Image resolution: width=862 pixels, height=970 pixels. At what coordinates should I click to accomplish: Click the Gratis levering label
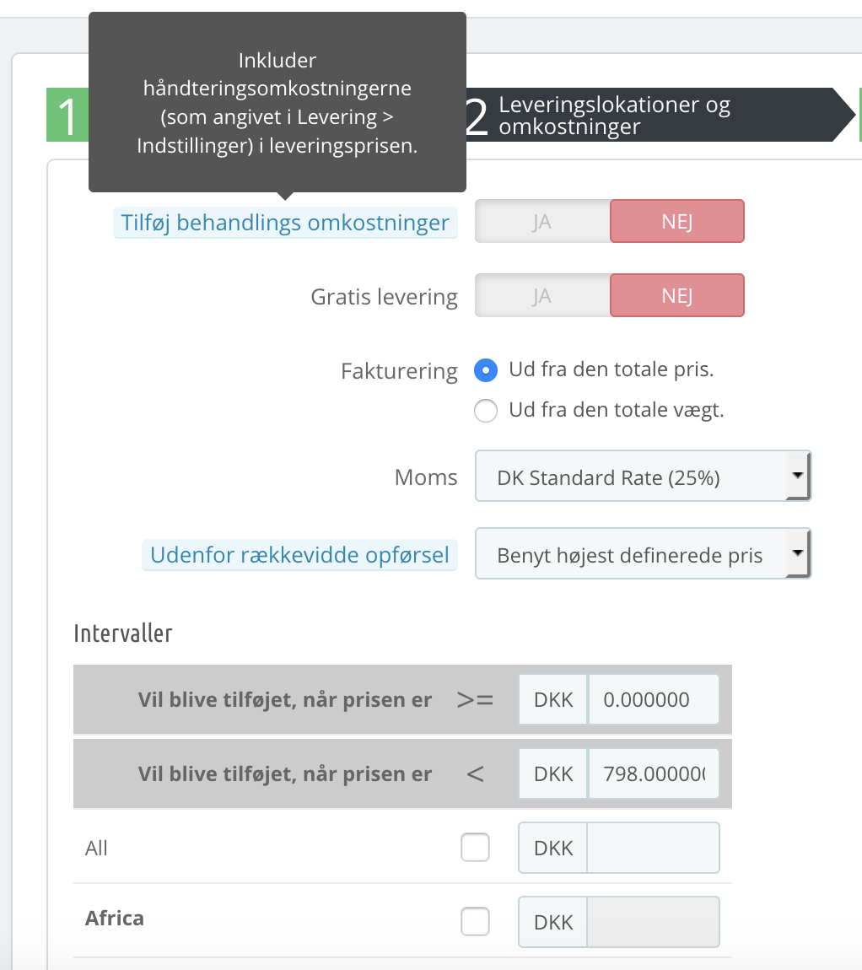384,297
